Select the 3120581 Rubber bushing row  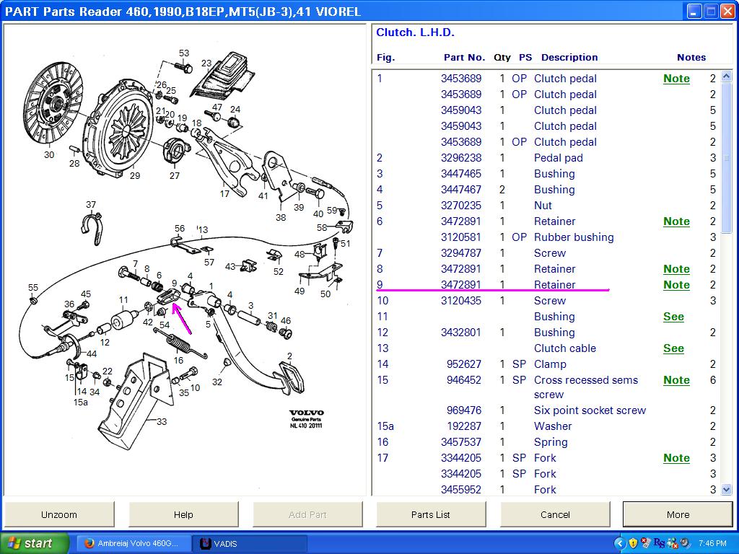(x=547, y=237)
